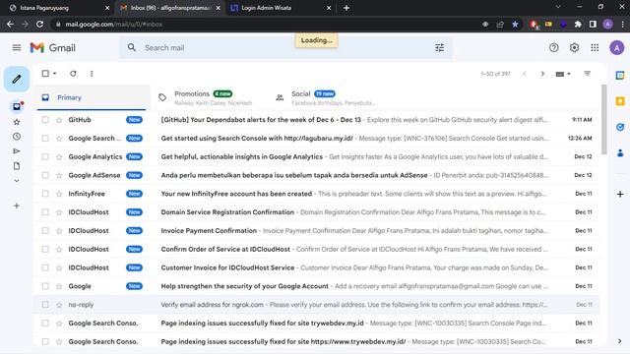
Task: Star the GitHub email
Action: pyautogui.click(x=59, y=120)
